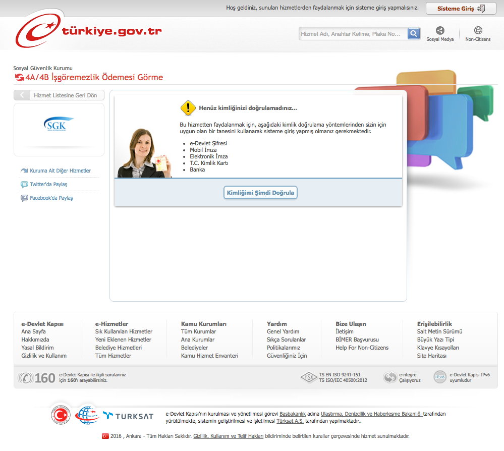Click the search magnifier button
Image resolution: width=504 pixels, height=451 pixels.
(414, 33)
